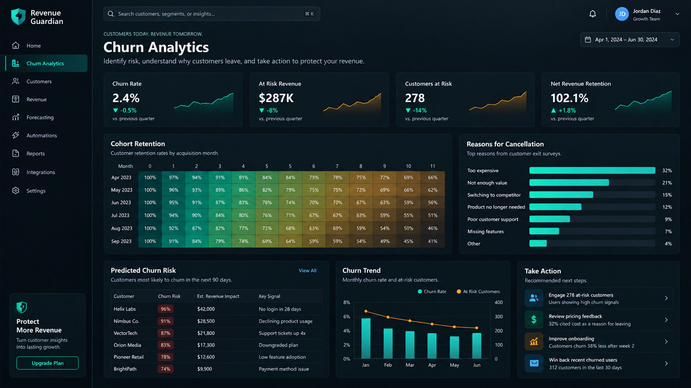Screen dimensions: 691x388
Task: Click View All predicted churn risk
Action: (x=307, y=270)
